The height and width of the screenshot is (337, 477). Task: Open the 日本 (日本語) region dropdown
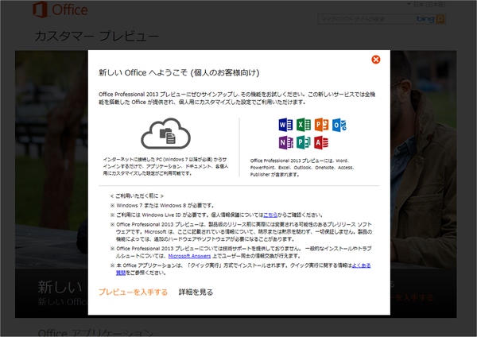[x=426, y=4]
